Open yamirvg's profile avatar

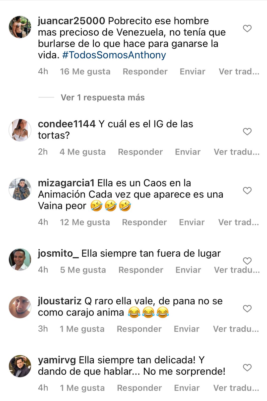[20, 366]
